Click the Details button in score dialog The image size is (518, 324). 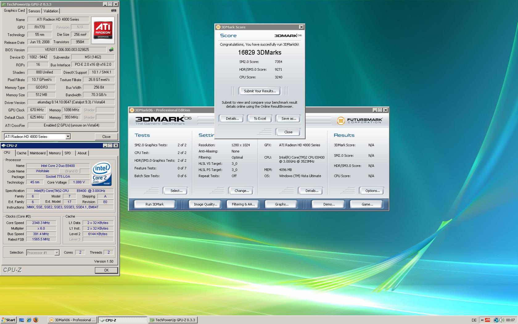click(232, 118)
